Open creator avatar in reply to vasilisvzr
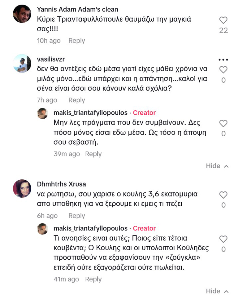The image size is (242, 303). coord(42,113)
